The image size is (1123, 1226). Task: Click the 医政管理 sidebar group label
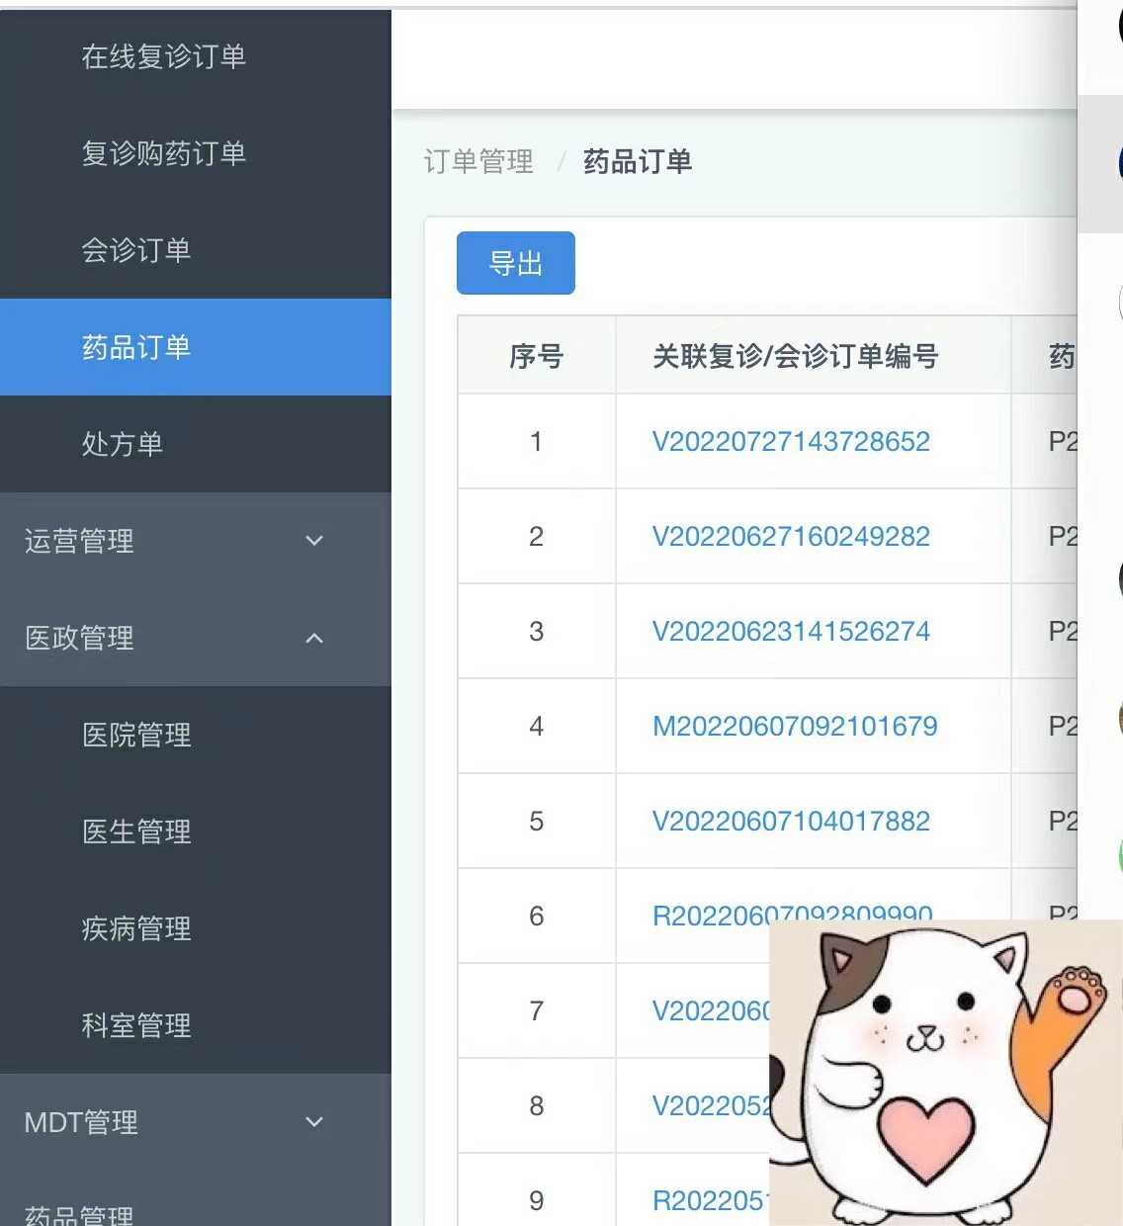pyautogui.click(x=79, y=638)
